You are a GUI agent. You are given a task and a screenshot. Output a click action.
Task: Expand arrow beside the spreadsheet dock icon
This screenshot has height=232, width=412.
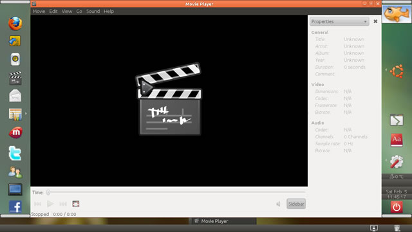coord(26,114)
